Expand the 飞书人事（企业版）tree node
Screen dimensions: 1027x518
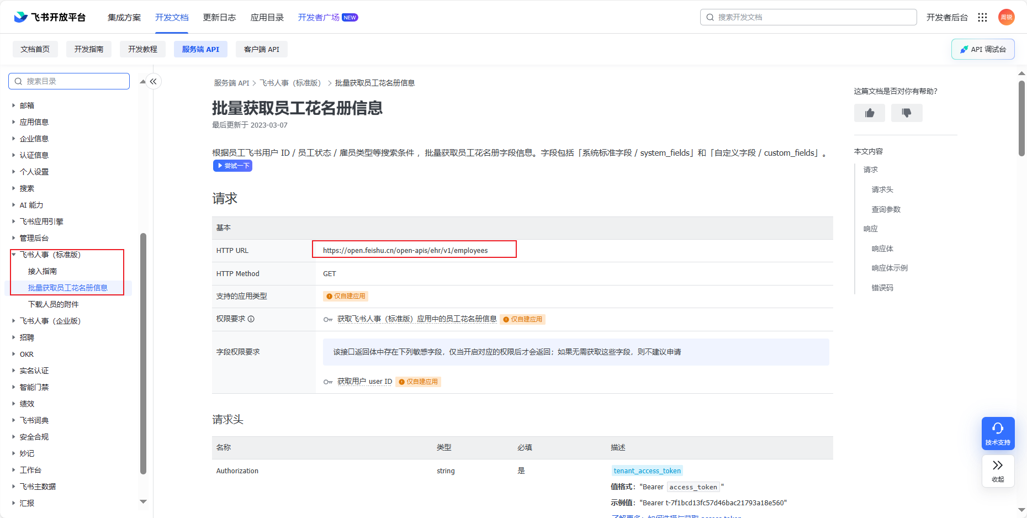click(14, 320)
